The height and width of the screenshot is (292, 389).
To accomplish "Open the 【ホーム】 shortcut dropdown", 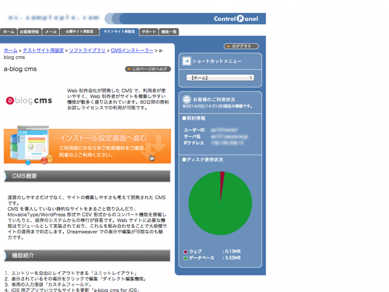I will pyautogui.click(x=220, y=78).
